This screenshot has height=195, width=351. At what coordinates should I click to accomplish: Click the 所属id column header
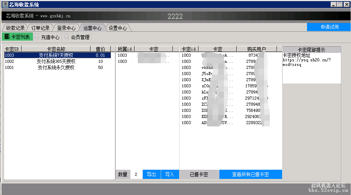tap(125, 49)
